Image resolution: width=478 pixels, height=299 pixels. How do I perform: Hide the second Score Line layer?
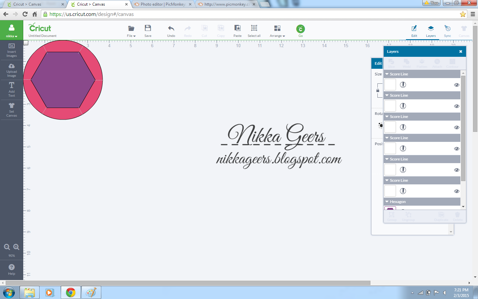point(457,106)
